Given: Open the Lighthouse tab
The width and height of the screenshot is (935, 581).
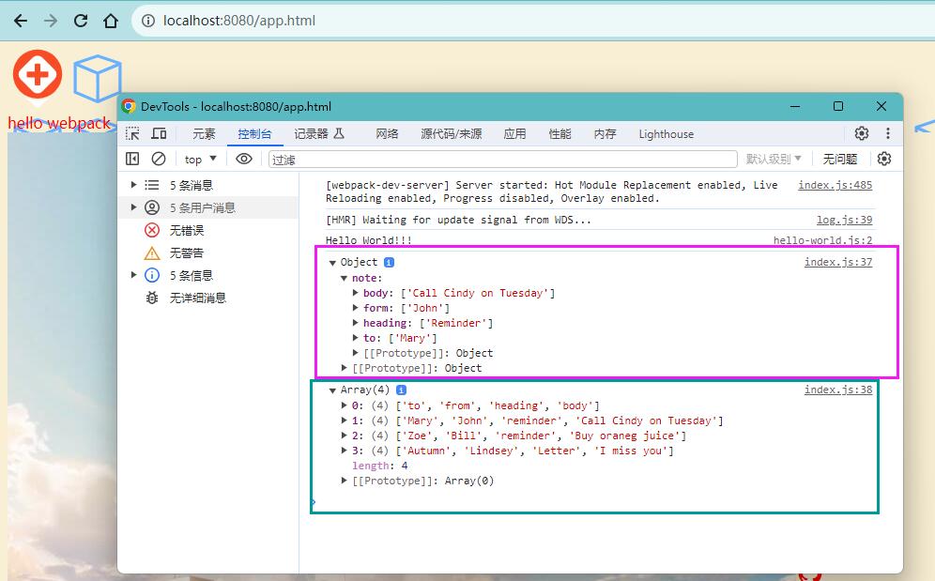Looking at the screenshot, I should point(667,134).
